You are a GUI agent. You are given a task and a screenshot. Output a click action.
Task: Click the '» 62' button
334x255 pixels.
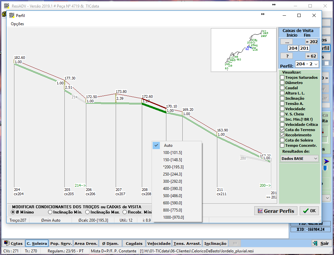pyautogui.click(x=311, y=56)
